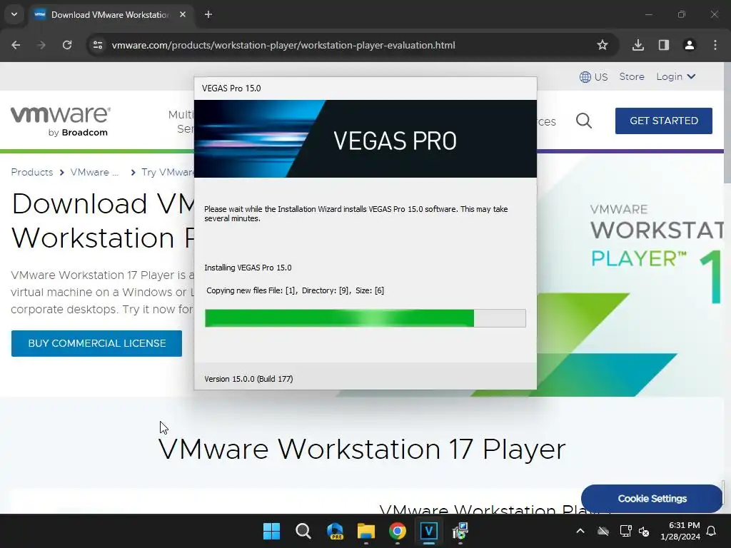The height and width of the screenshot is (548, 731).
Task: Reload the VMware page
Action: click(x=67, y=45)
